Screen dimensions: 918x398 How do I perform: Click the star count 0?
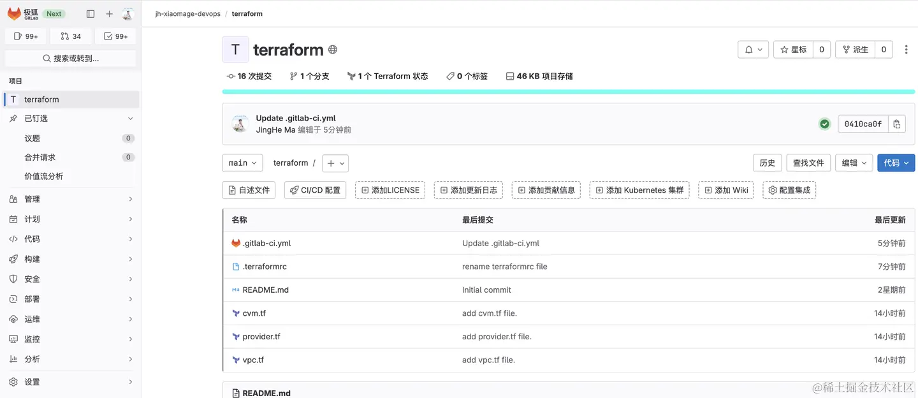pyautogui.click(x=822, y=50)
